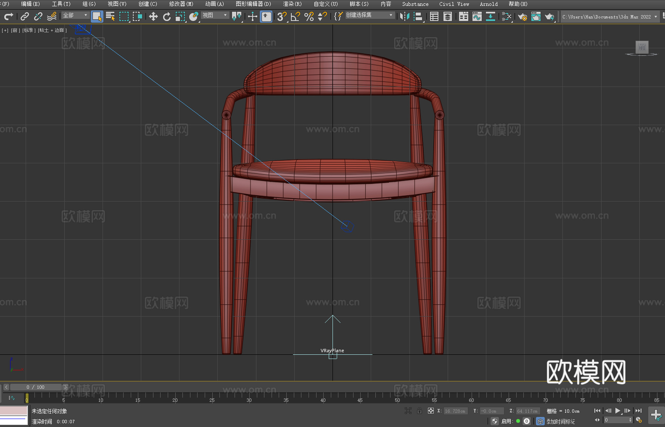Toggle keyboard shortcut override button

click(266, 16)
